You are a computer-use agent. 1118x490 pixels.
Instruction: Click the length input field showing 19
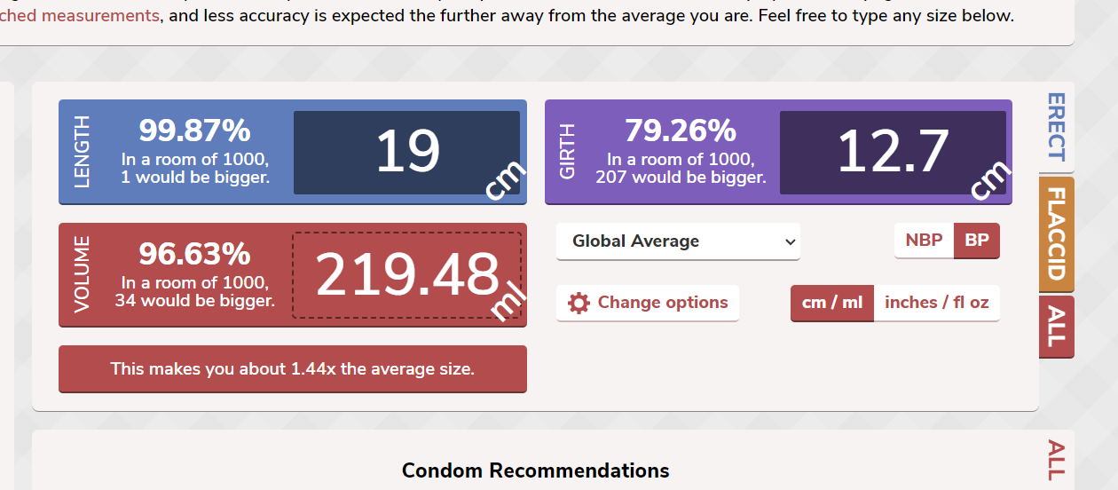(406, 152)
